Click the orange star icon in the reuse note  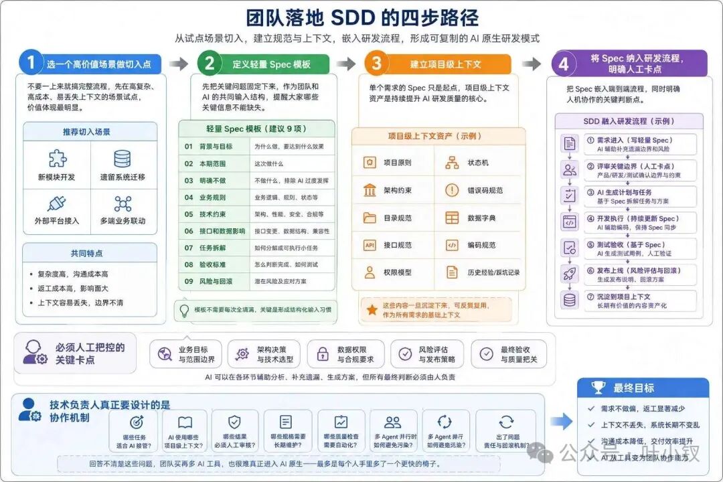pyautogui.click(x=372, y=309)
